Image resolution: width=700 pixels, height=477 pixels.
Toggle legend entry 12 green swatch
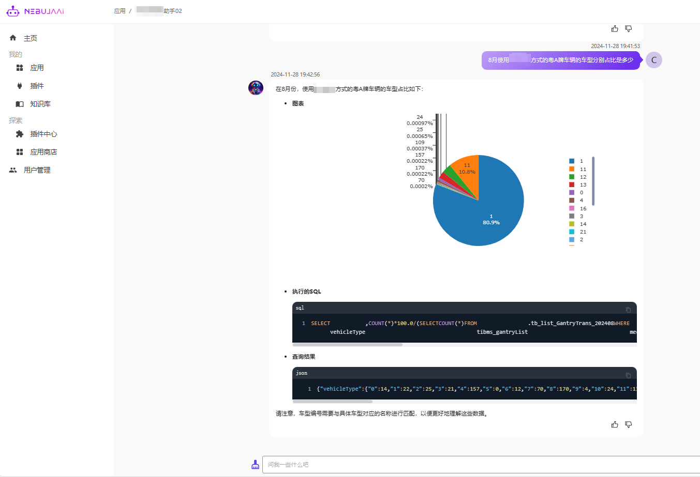pos(572,177)
